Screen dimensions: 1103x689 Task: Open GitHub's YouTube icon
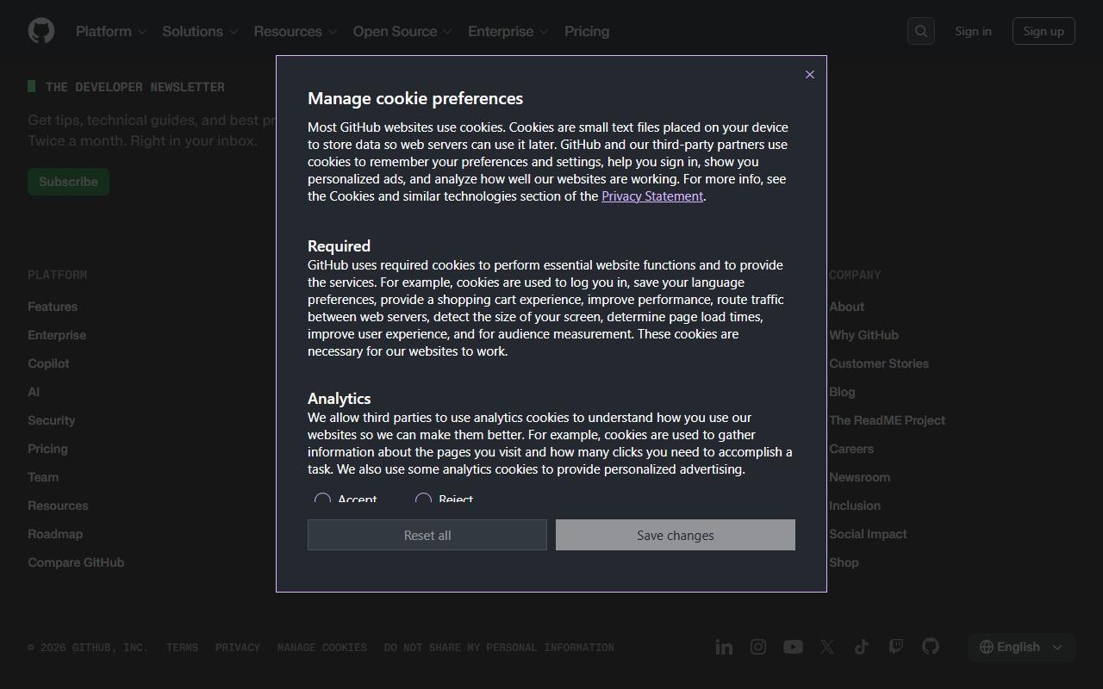[793, 647]
